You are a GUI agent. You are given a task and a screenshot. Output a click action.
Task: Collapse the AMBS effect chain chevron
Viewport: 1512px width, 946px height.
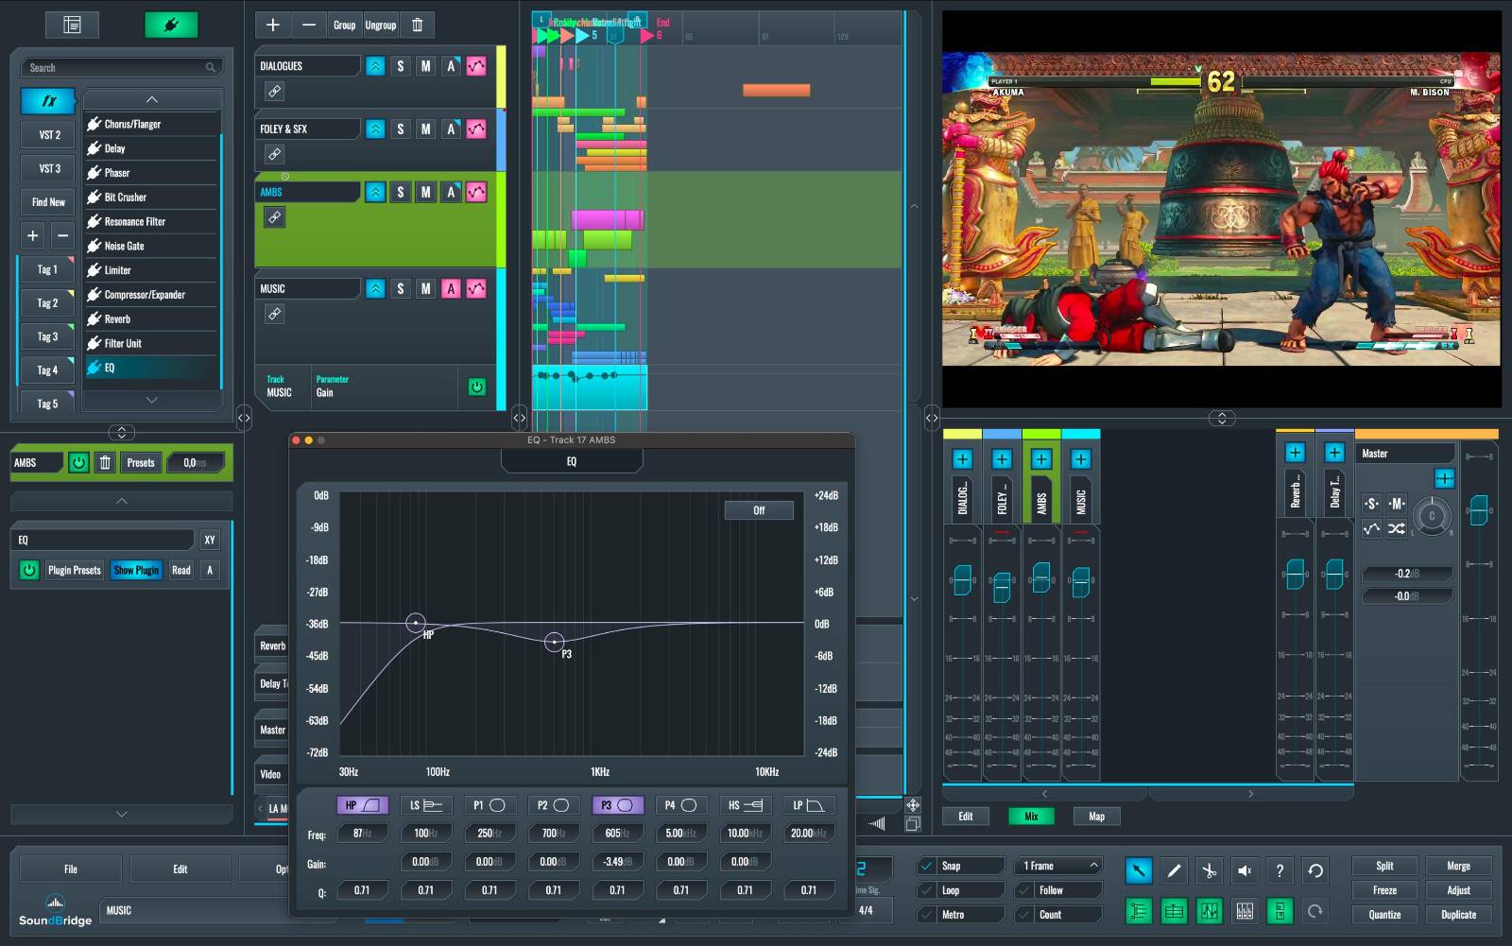[x=122, y=501]
